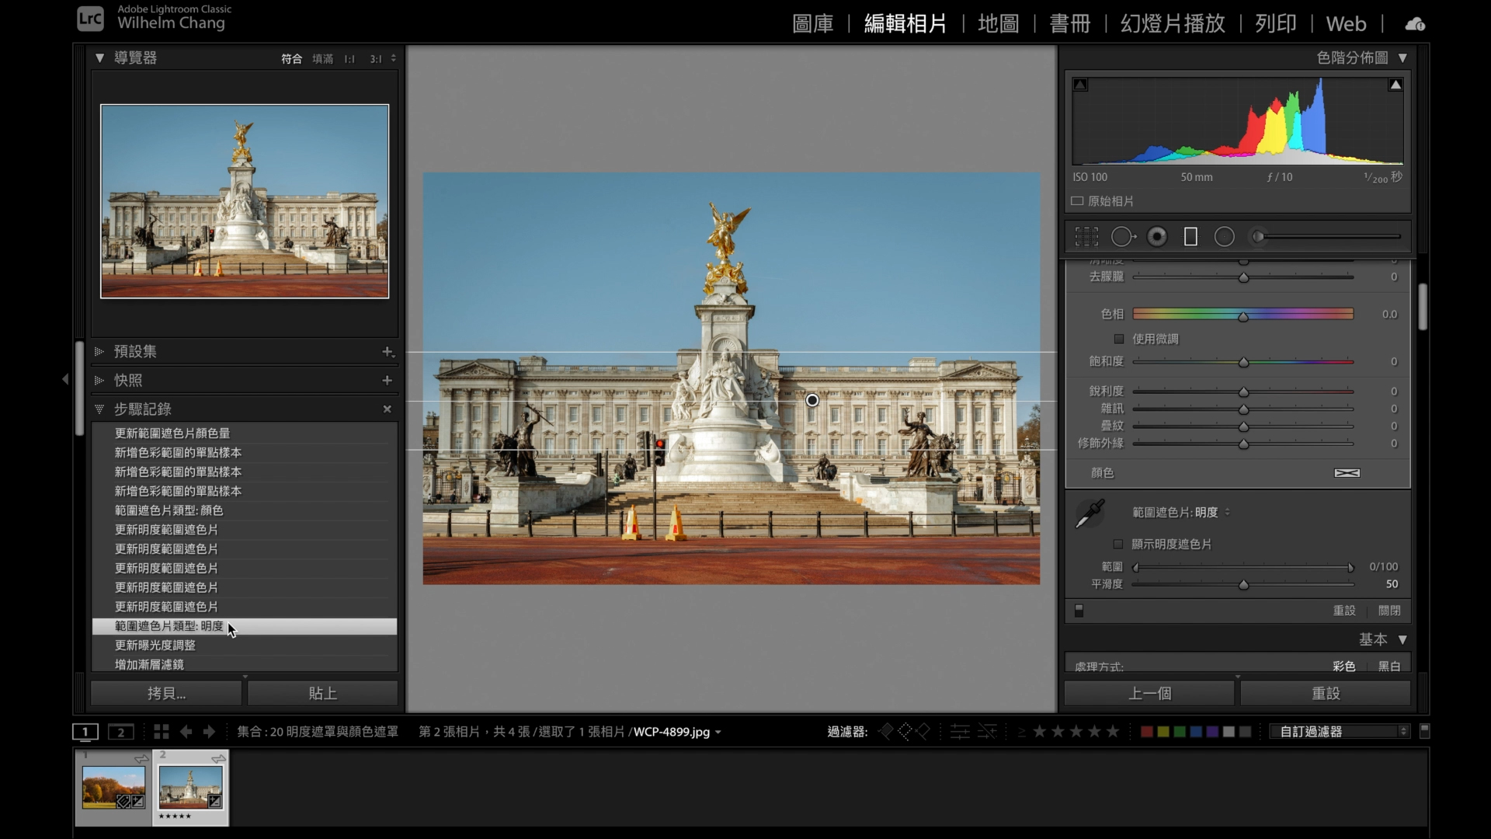Screen dimensions: 1491x839
Task: Switch to main window display 1
Action: [85, 732]
